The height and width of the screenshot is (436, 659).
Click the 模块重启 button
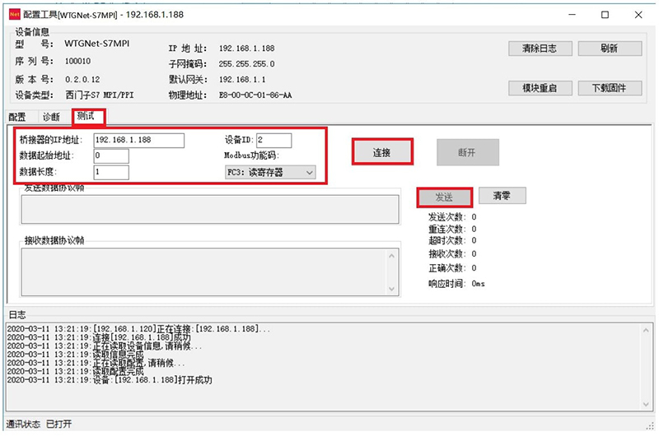(x=540, y=88)
